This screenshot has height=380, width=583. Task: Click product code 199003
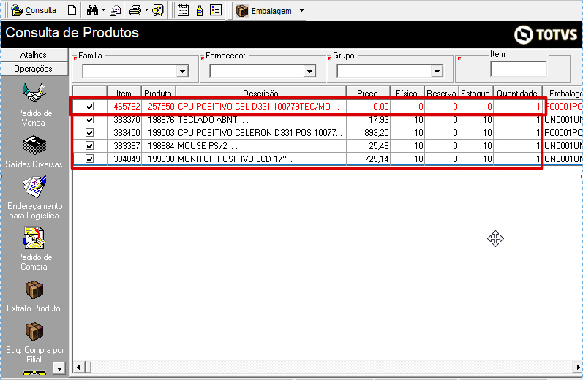point(161,132)
